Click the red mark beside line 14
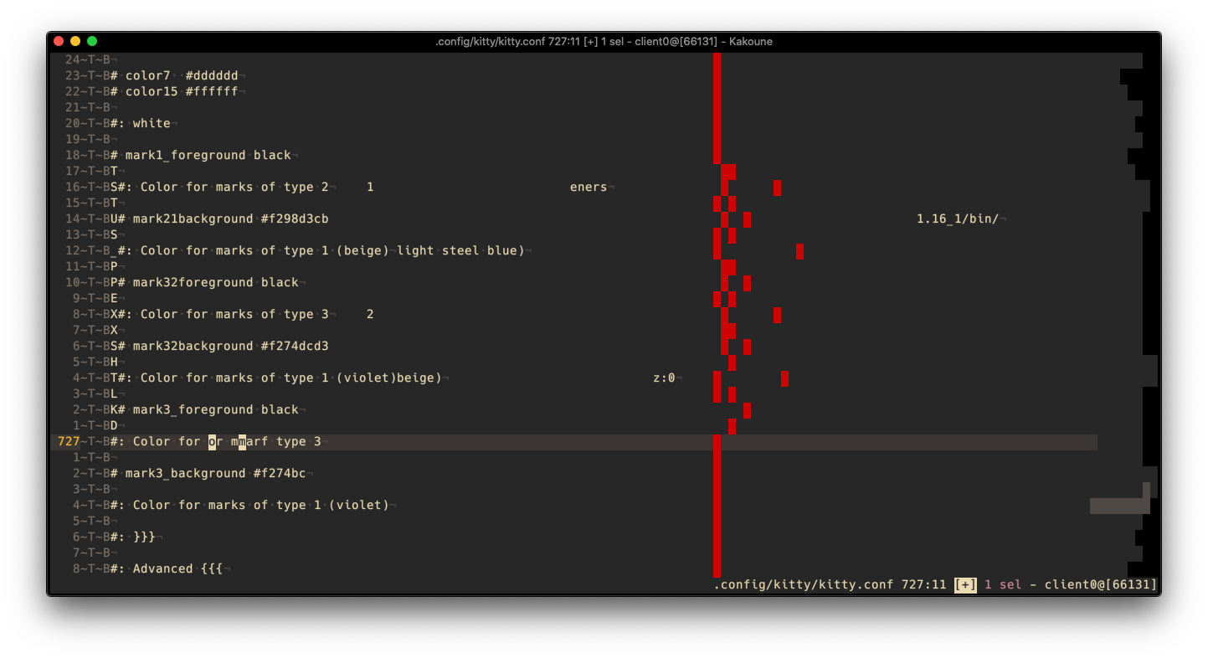1208x658 pixels. click(747, 219)
